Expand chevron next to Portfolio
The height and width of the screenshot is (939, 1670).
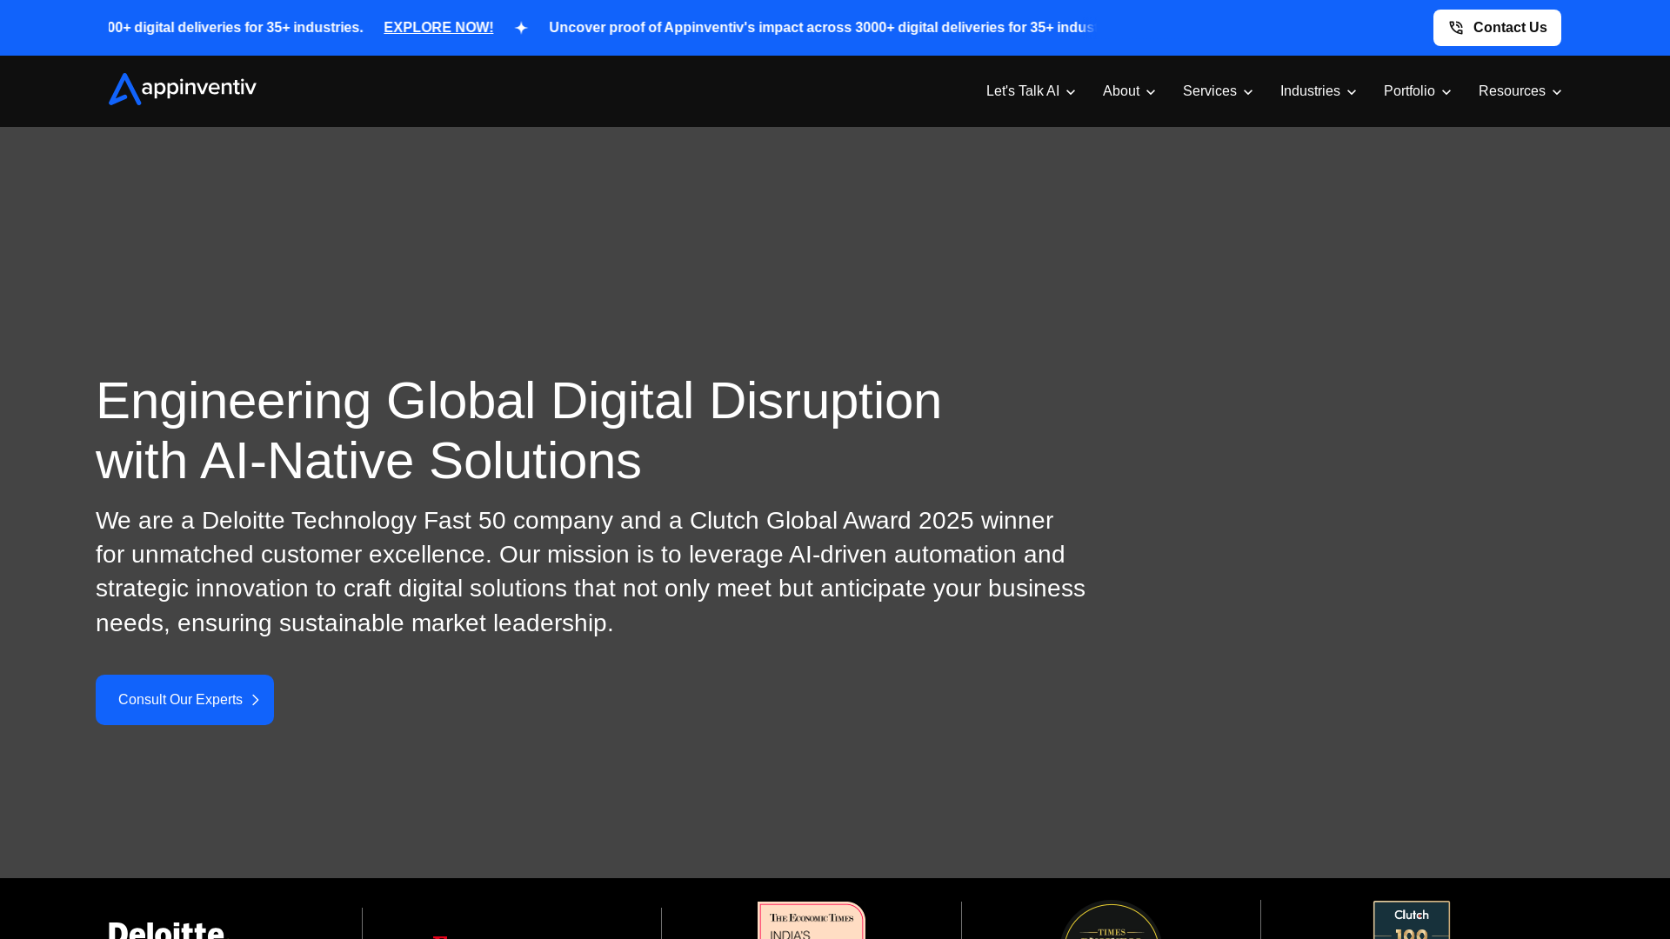[x=1446, y=92]
